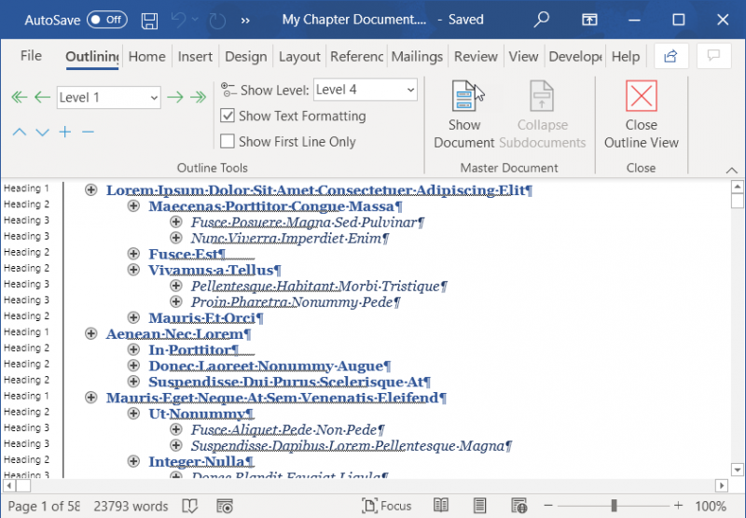
Task: Promote to Heading 1 double-arrow icon
Action: tap(19, 97)
